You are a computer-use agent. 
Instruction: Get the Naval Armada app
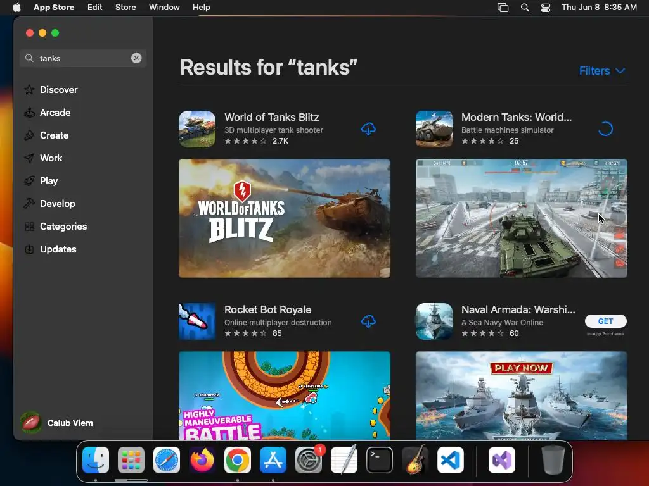tap(605, 321)
